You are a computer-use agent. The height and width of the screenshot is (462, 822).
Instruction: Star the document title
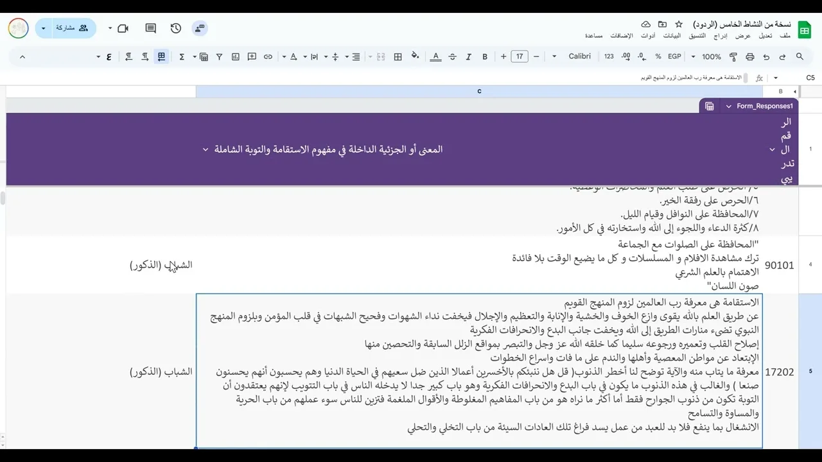(679, 24)
